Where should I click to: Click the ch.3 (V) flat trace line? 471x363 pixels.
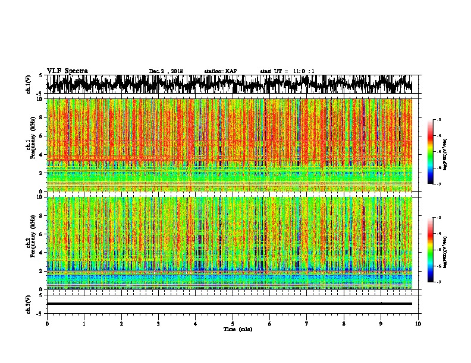click(x=230, y=304)
